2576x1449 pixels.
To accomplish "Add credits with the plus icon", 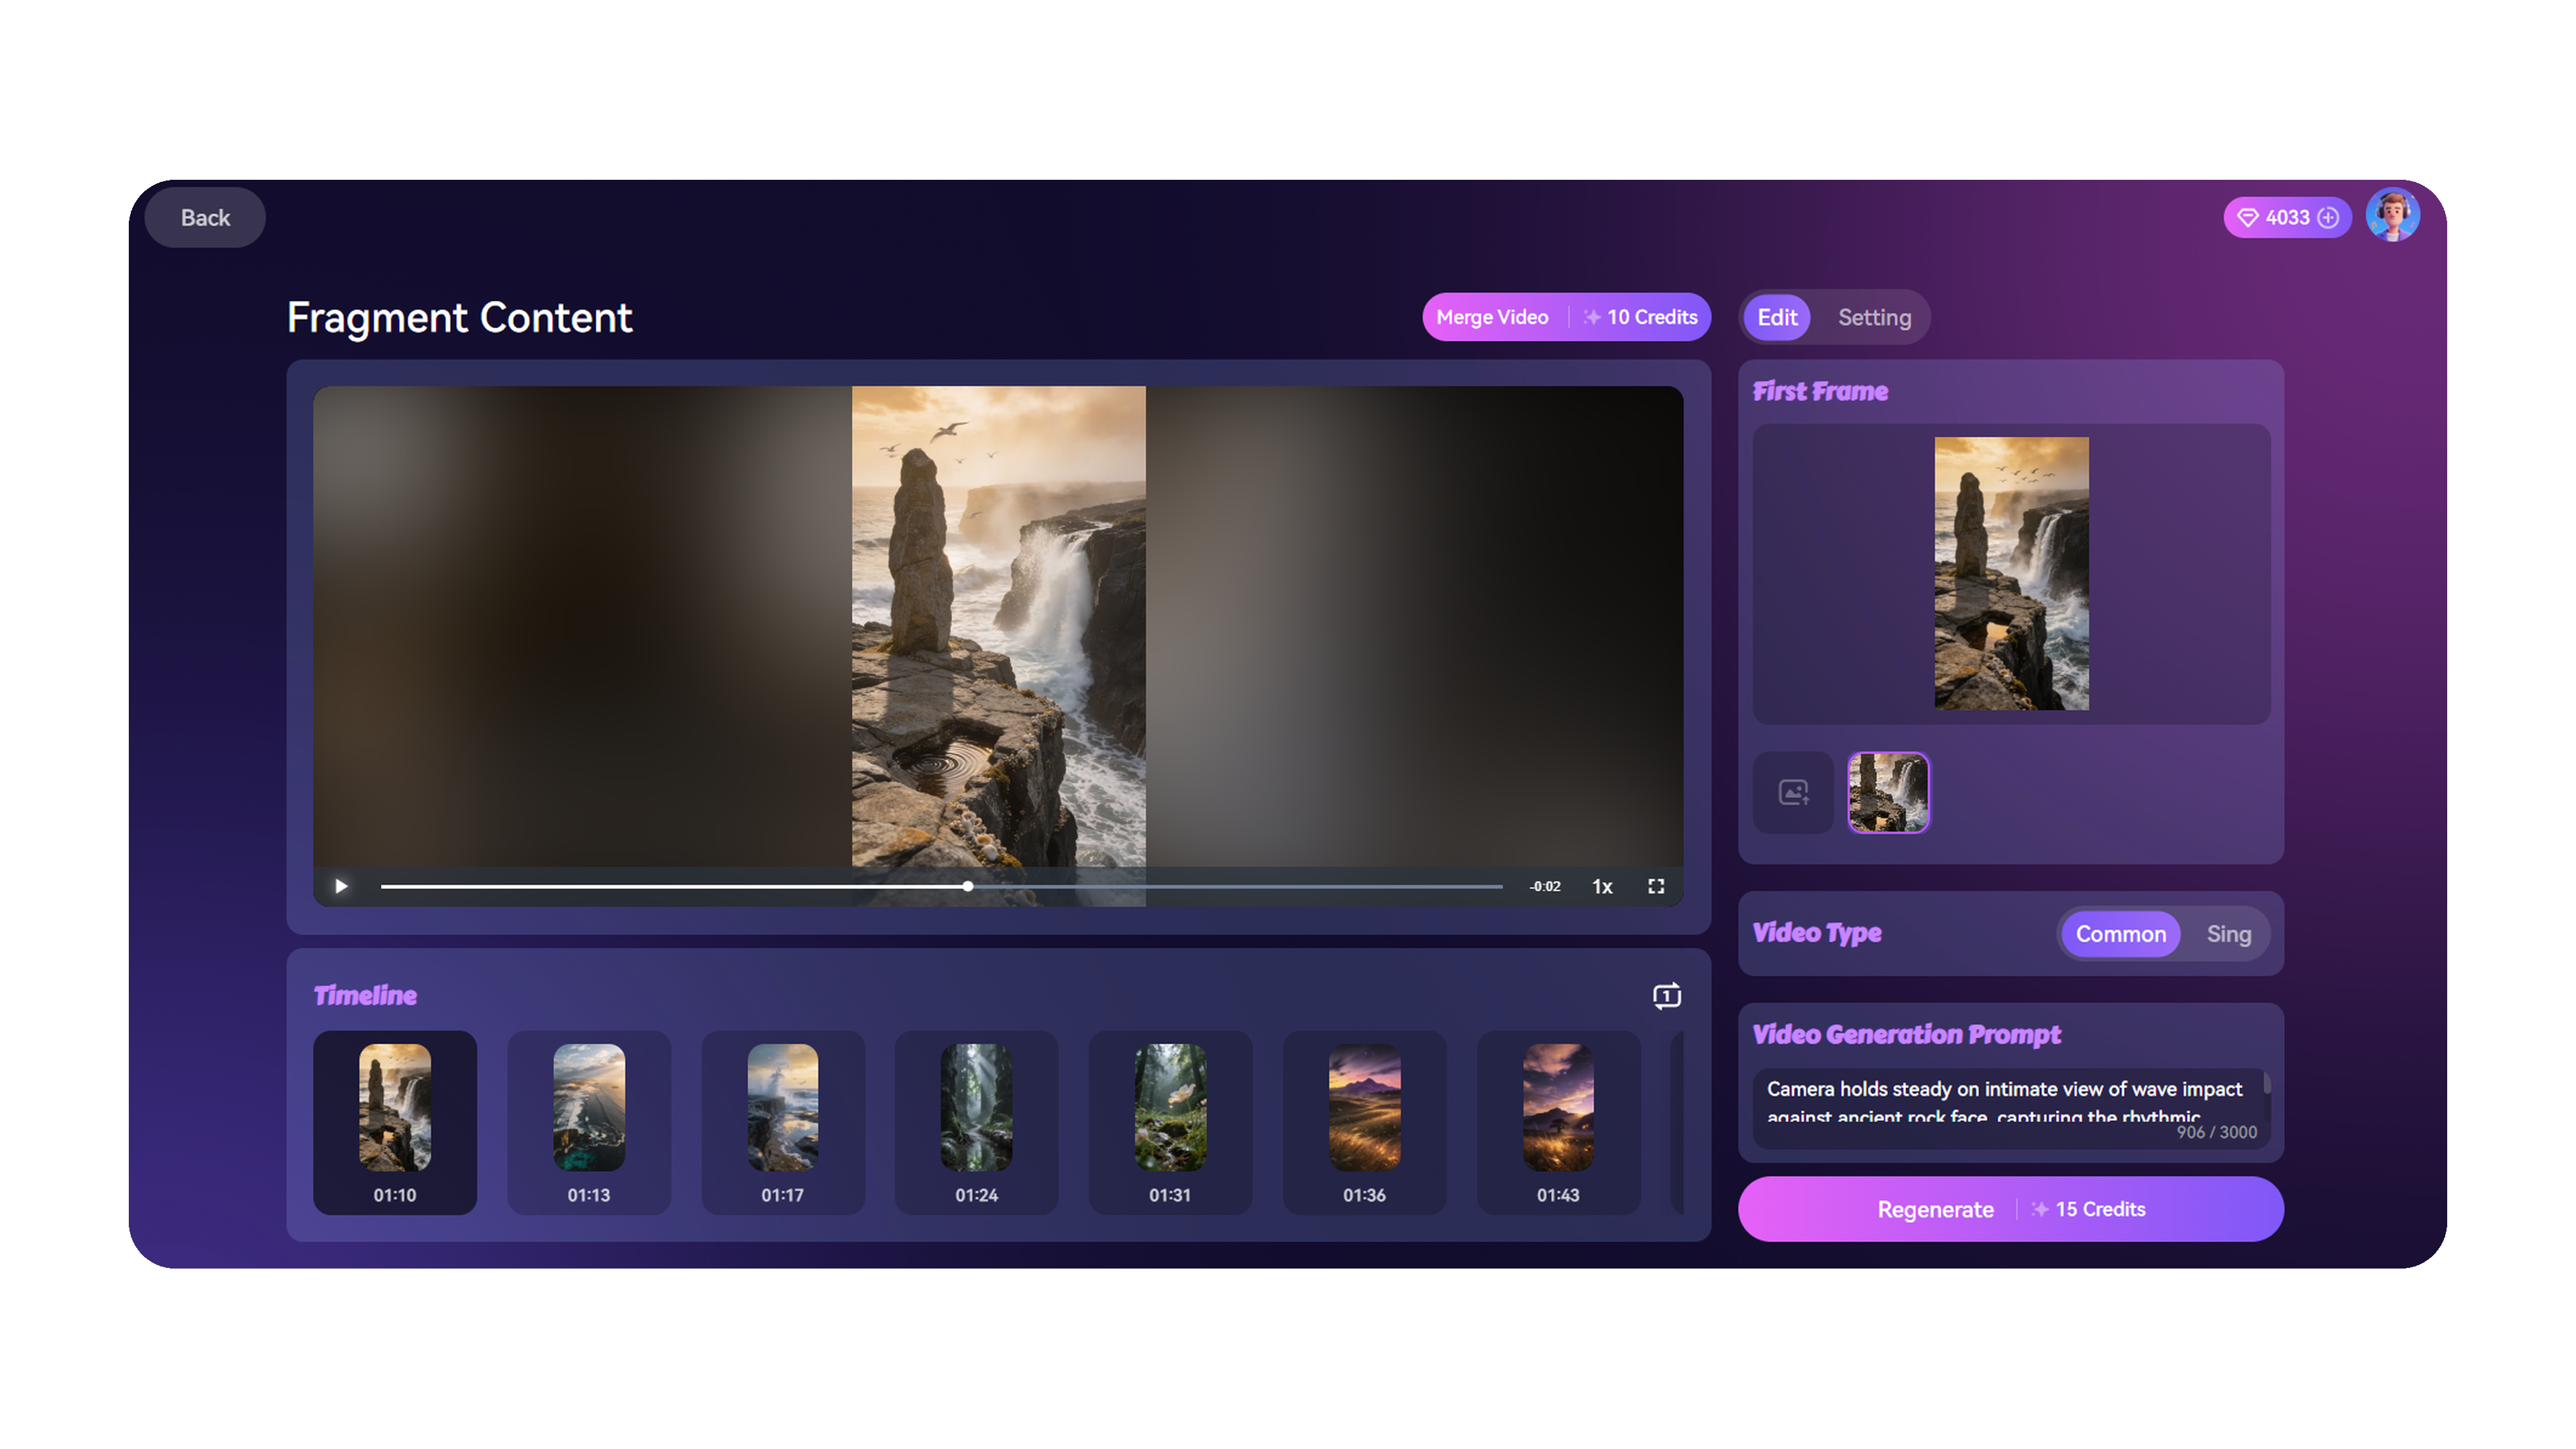I will click(x=2329, y=217).
